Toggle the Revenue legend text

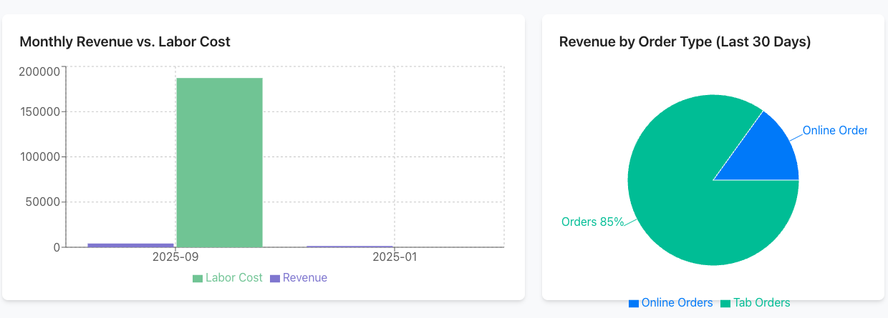click(x=304, y=277)
